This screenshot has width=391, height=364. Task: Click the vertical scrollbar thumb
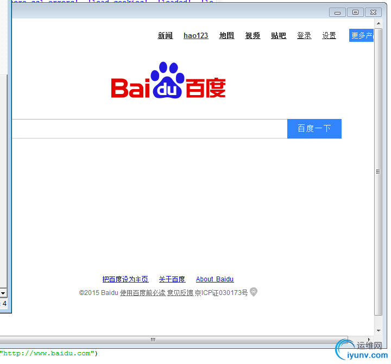[x=379, y=172]
